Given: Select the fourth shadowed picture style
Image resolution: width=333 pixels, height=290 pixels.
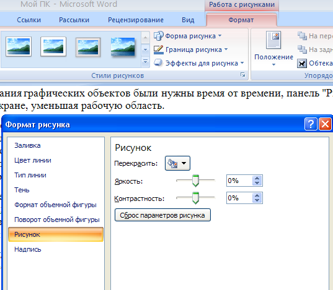Looking at the screenshot, I should click(123, 47).
